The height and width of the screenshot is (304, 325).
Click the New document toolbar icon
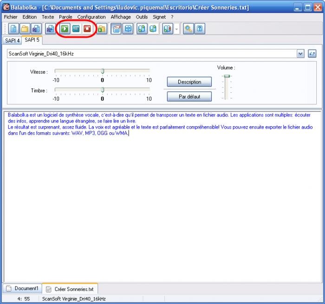[x=13, y=29]
